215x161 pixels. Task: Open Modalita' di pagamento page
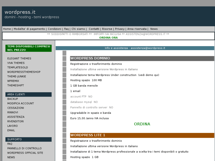tap(29, 29)
